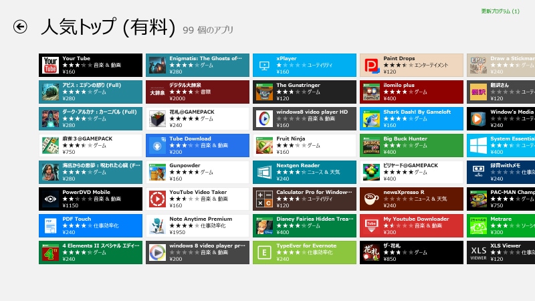The width and height of the screenshot is (535, 301).
Task: Click デジタル大辞泉 ¥2000 price
Action: pyautogui.click(x=177, y=98)
